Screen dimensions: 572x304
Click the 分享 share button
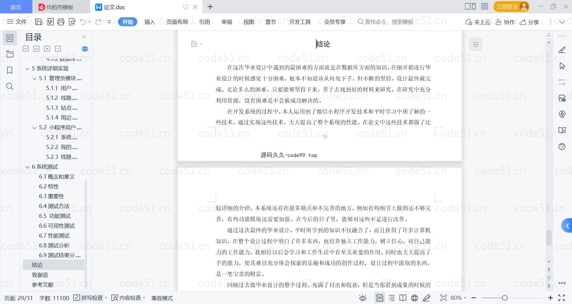(x=529, y=22)
